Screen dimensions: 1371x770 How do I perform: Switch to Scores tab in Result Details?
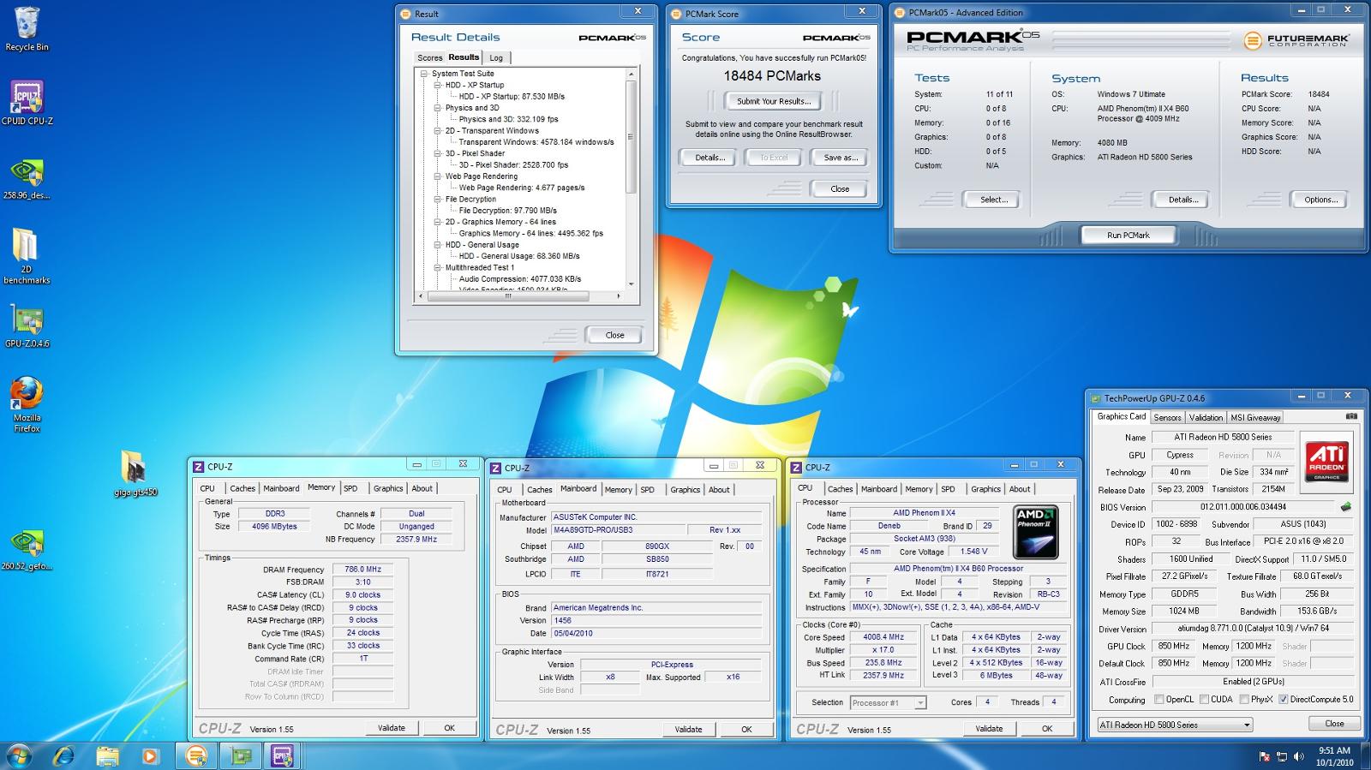[x=429, y=58]
